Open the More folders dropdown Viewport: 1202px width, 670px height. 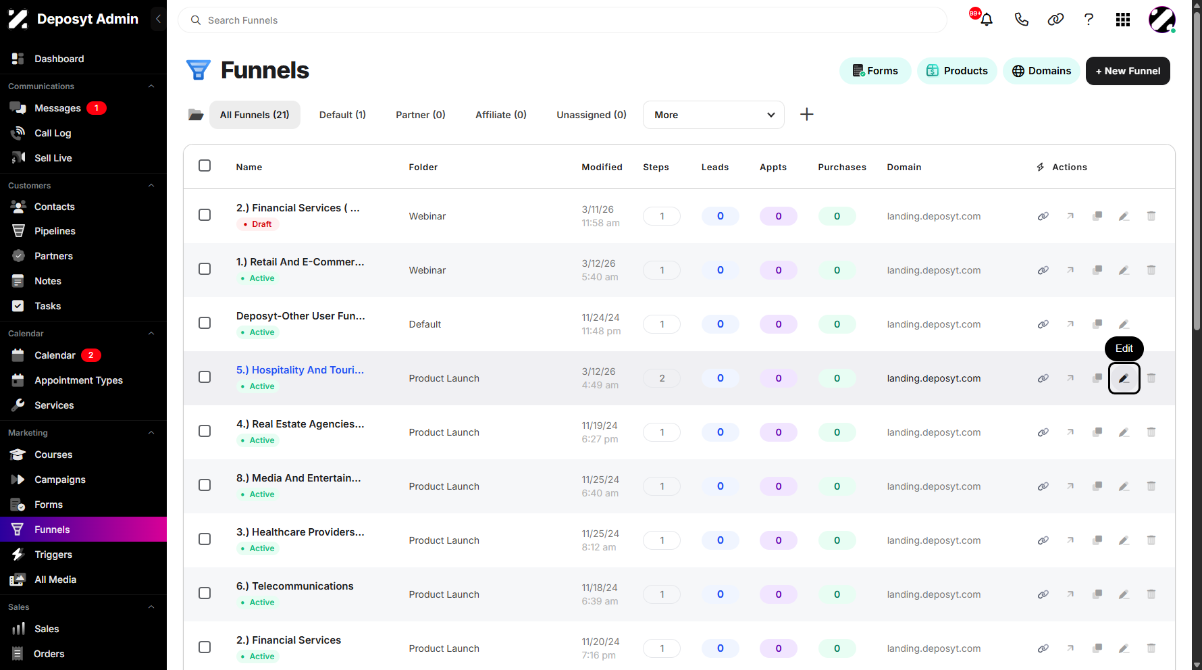click(713, 115)
